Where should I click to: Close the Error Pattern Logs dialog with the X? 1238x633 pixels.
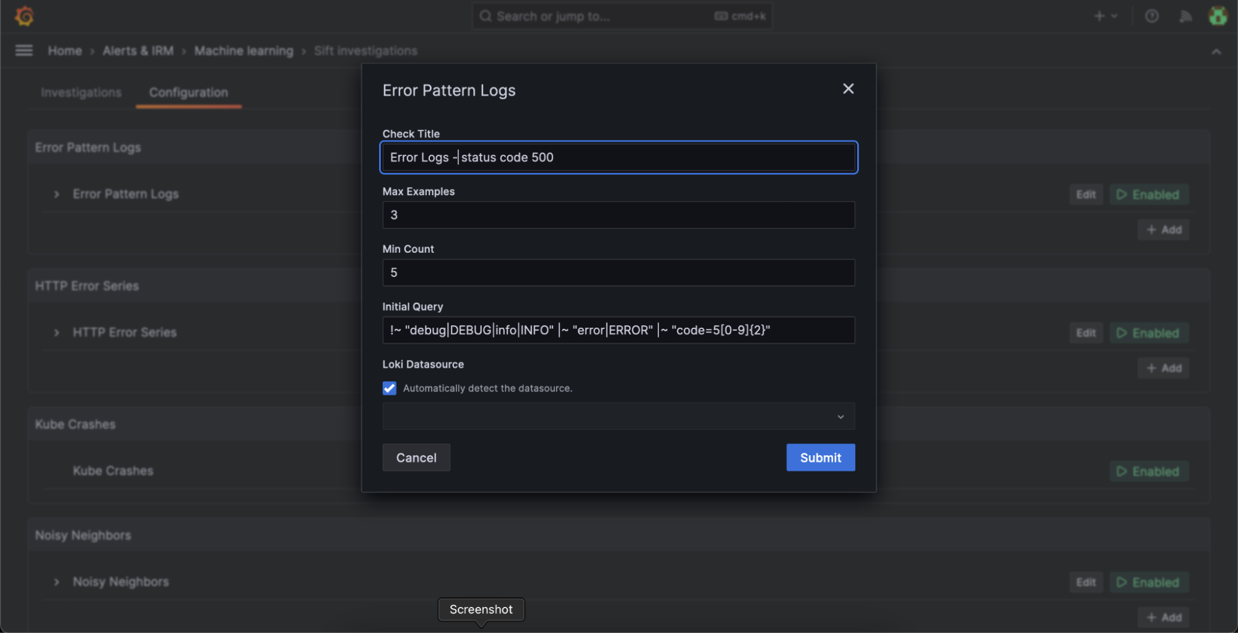pyautogui.click(x=848, y=89)
